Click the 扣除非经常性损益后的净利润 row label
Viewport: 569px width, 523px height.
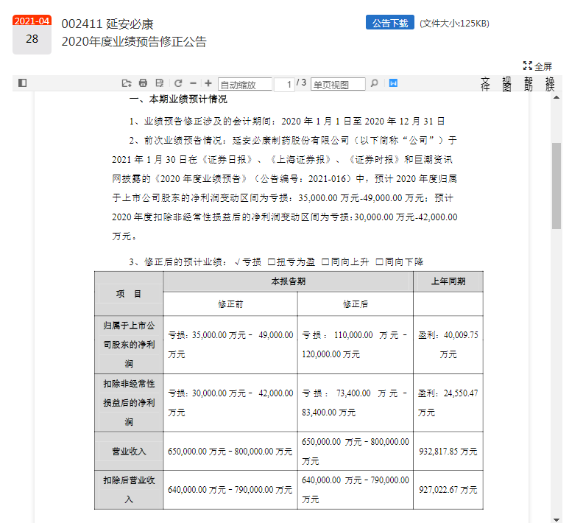(129, 402)
